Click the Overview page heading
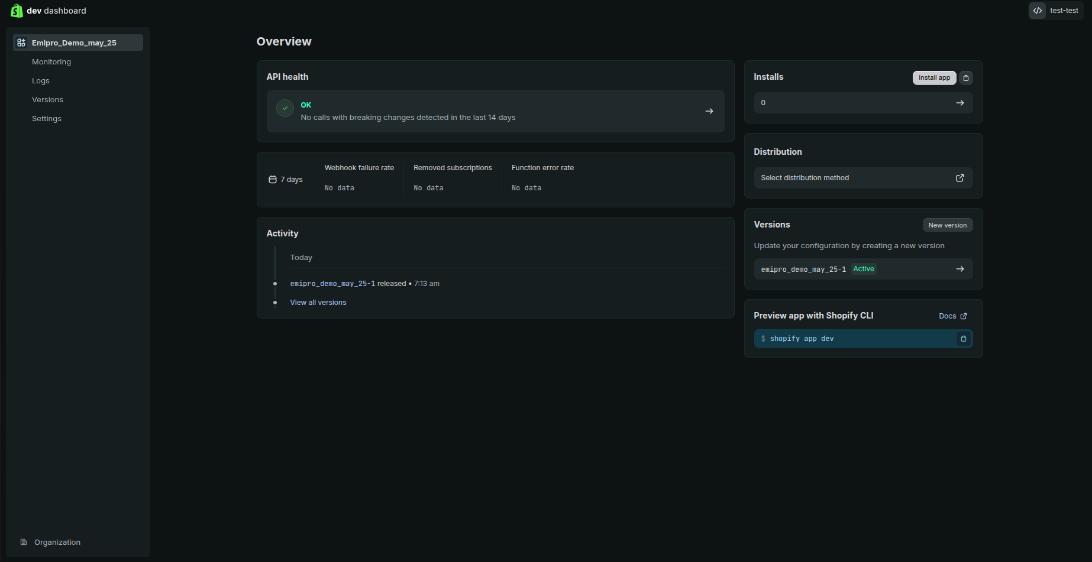Image resolution: width=1092 pixels, height=562 pixels. [x=284, y=41]
